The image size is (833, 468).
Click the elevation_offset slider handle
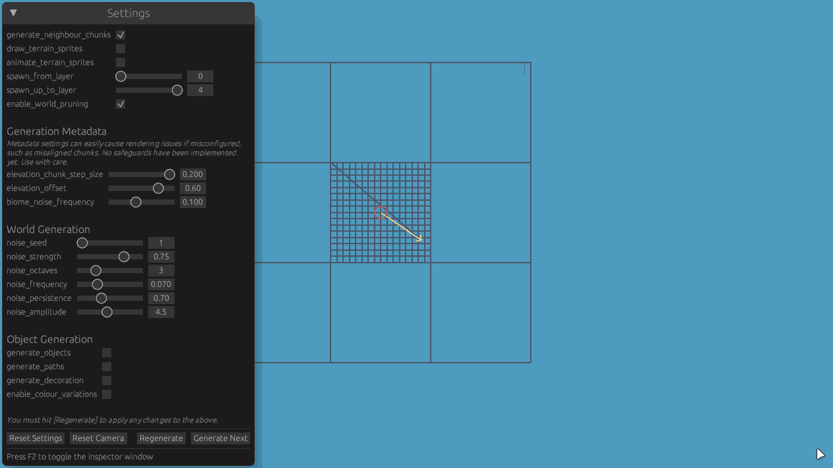click(x=158, y=188)
